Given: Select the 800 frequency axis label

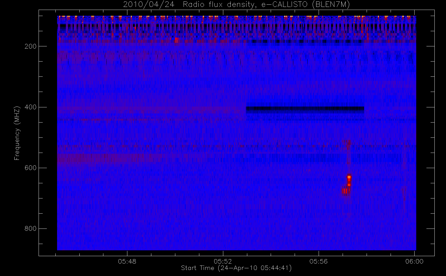Looking at the screenshot, I should click(30, 229).
